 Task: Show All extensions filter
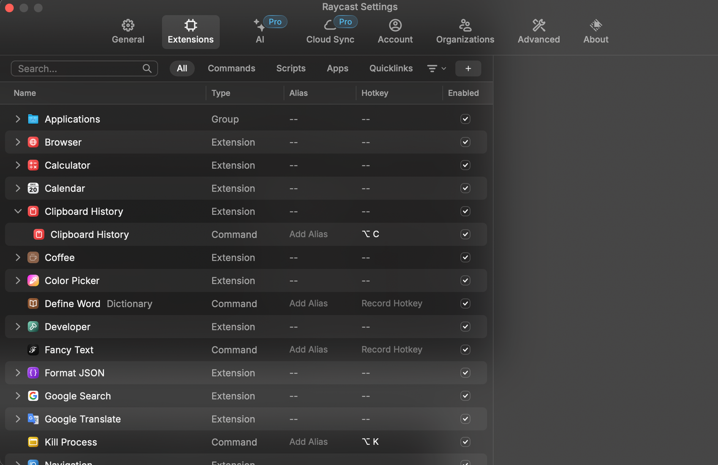coord(182,68)
